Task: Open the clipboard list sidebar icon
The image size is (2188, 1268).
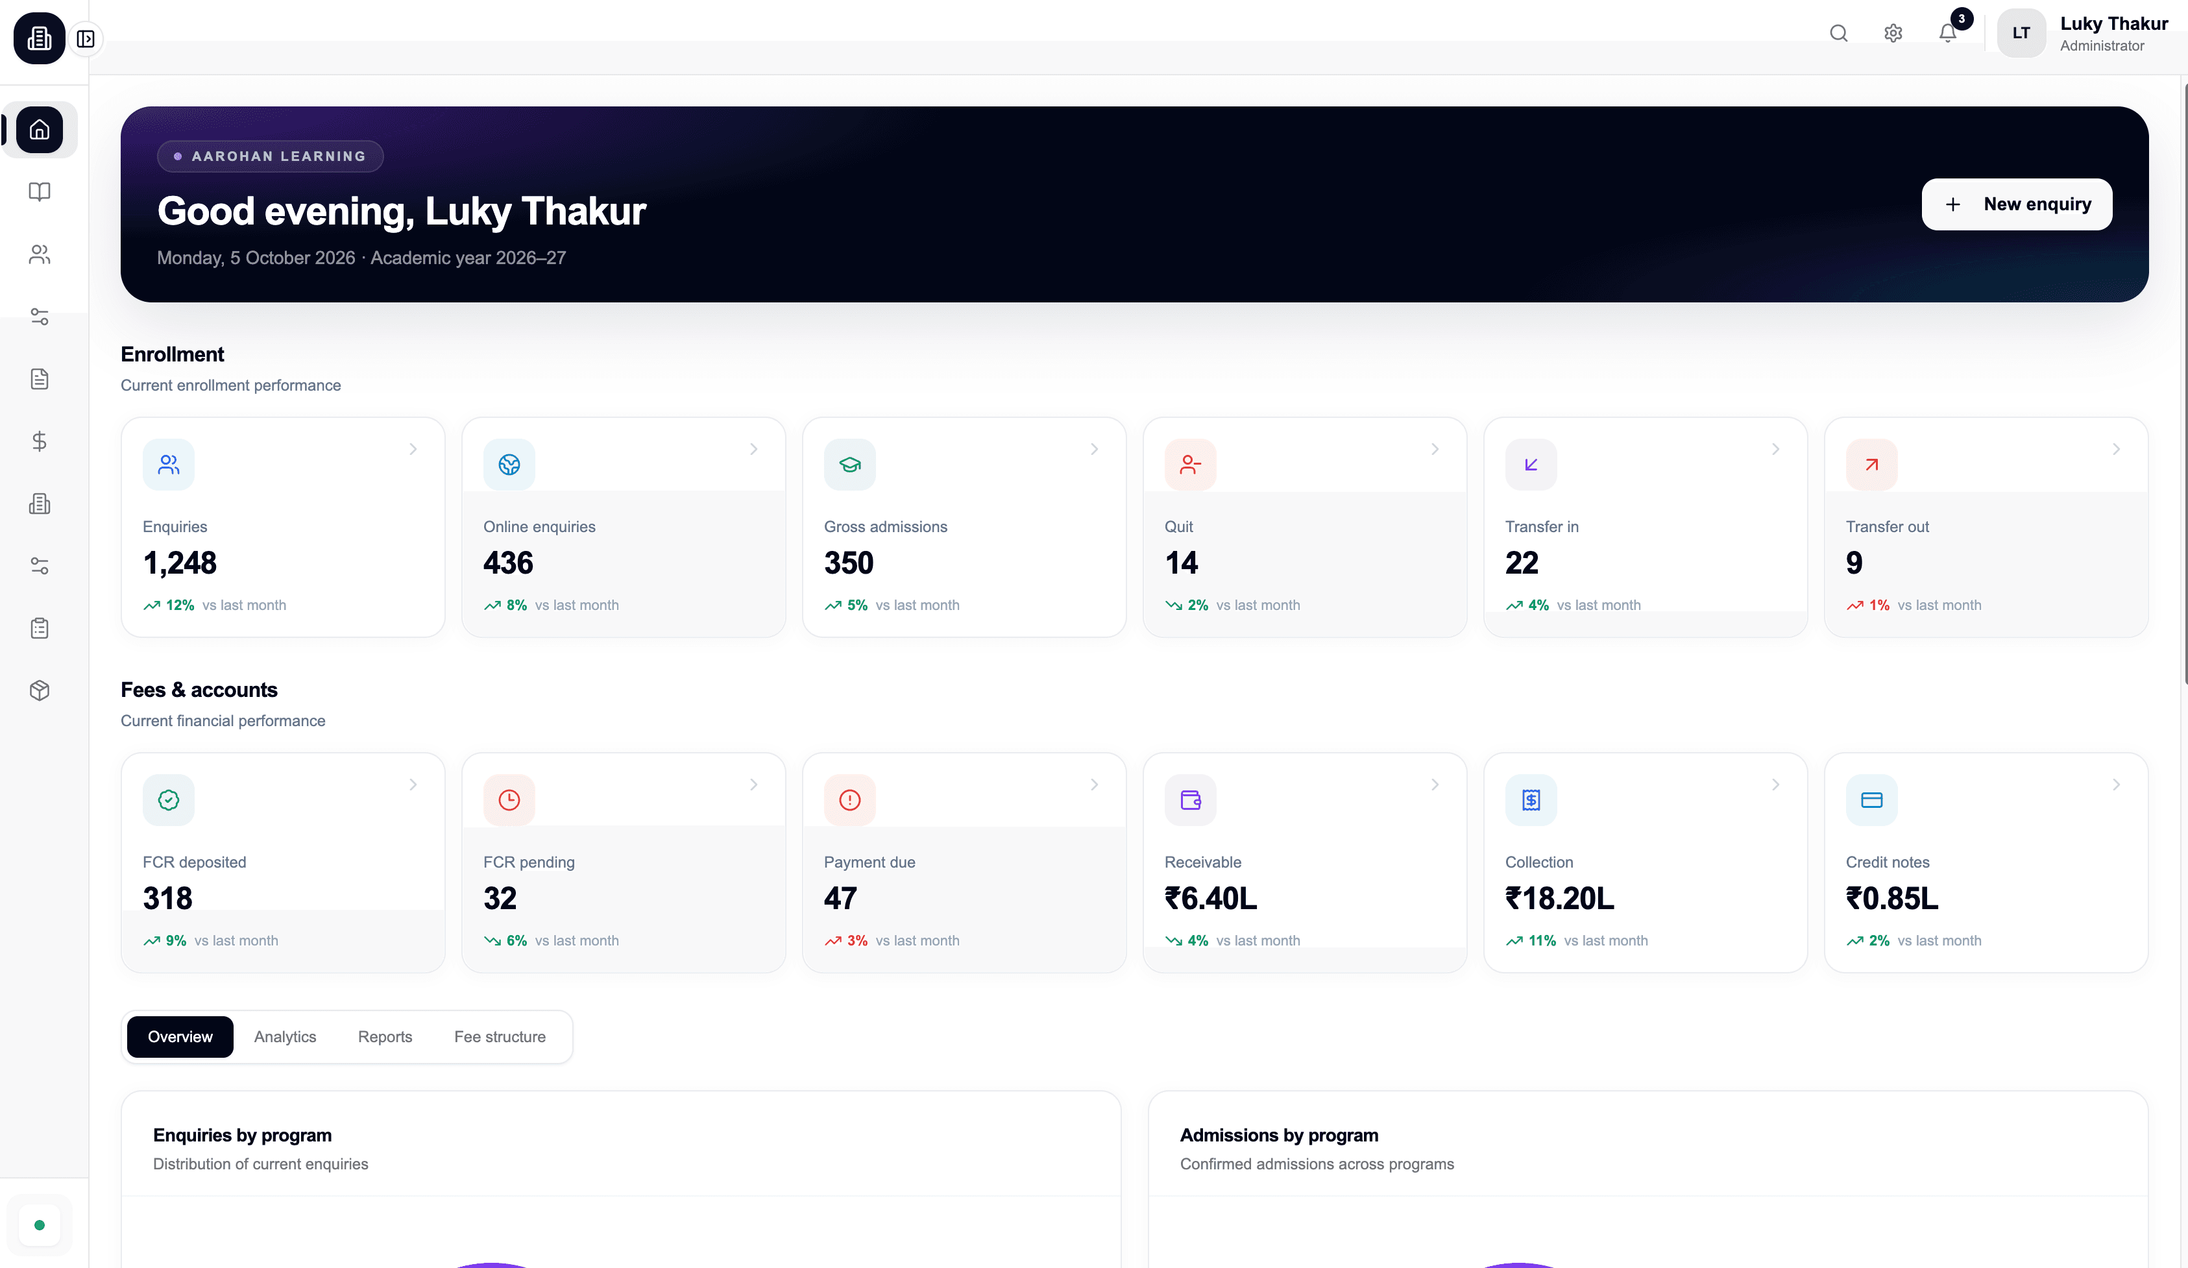Action: click(x=39, y=628)
